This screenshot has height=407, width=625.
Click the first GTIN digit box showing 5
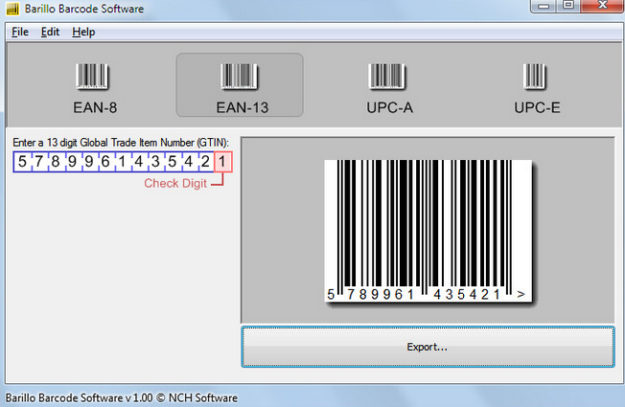click(x=23, y=162)
